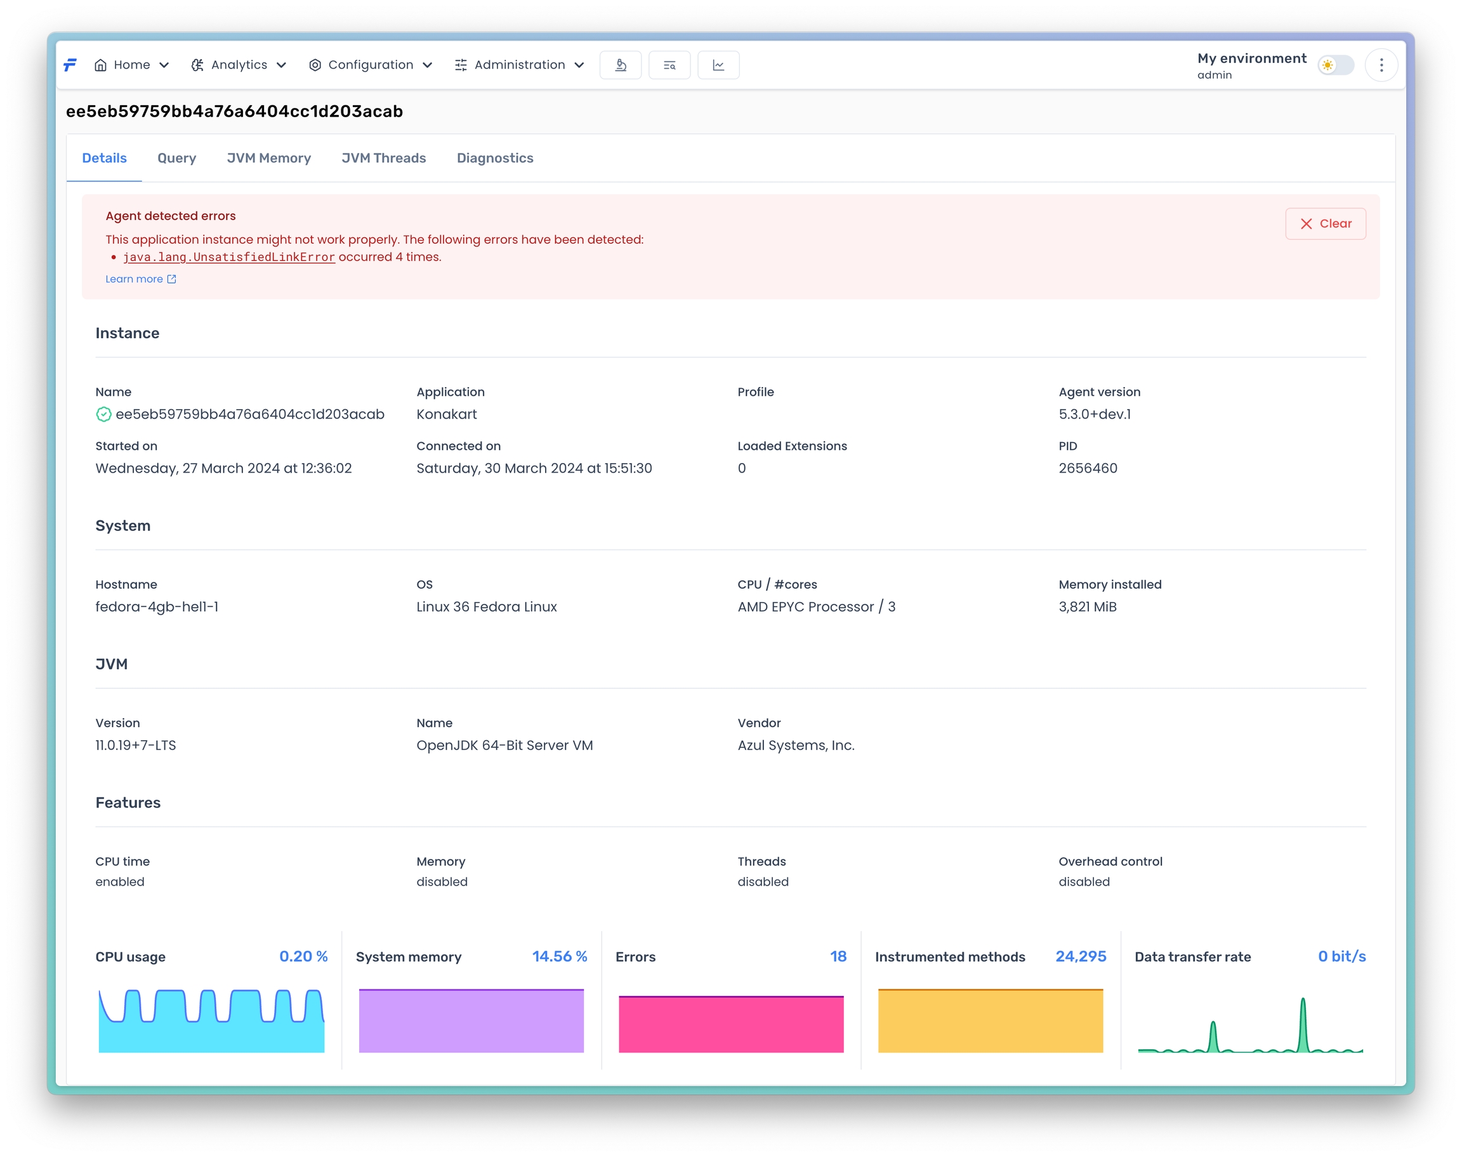Click the Home house icon

(x=100, y=65)
